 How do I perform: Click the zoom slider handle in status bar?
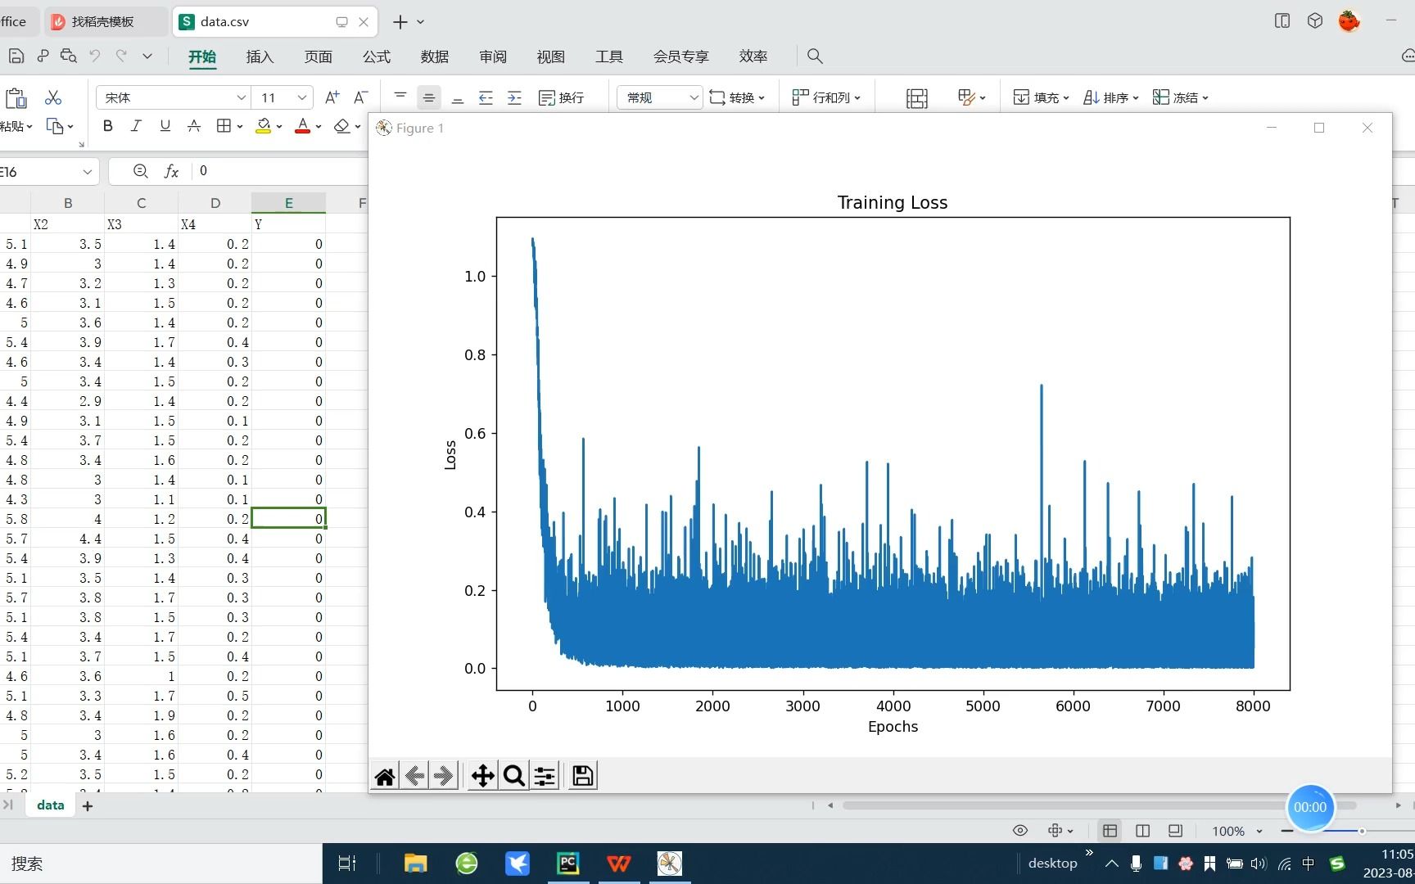pyautogui.click(x=1362, y=831)
